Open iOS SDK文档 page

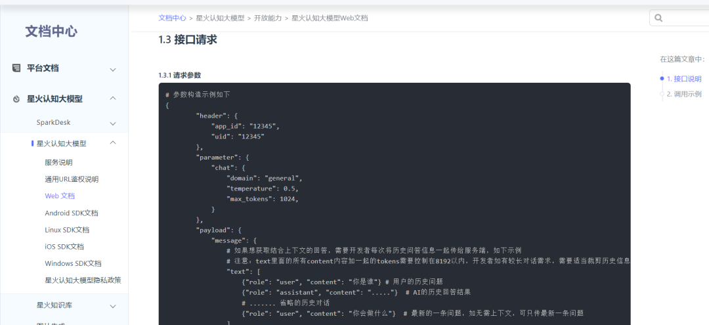(64, 246)
